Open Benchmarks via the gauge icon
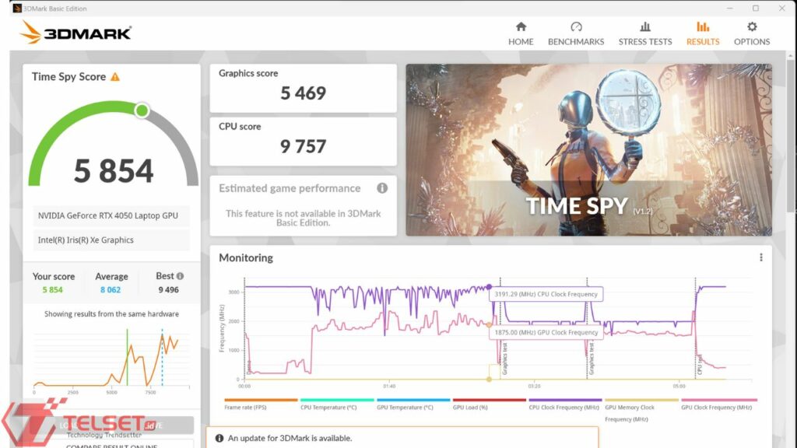 coord(576,27)
